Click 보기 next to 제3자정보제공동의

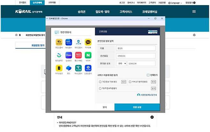click(153, 88)
